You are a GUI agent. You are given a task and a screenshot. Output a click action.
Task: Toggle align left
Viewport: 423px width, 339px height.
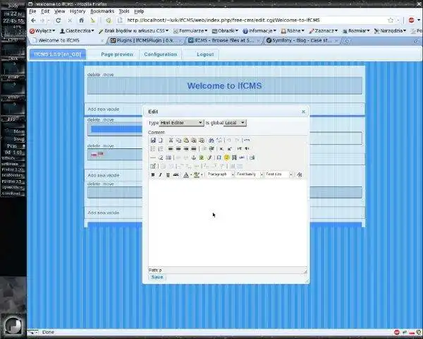pos(171,149)
